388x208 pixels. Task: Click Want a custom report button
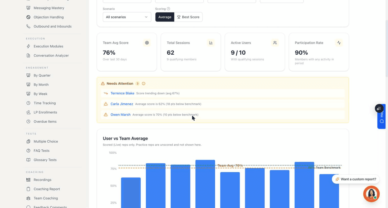(356, 179)
